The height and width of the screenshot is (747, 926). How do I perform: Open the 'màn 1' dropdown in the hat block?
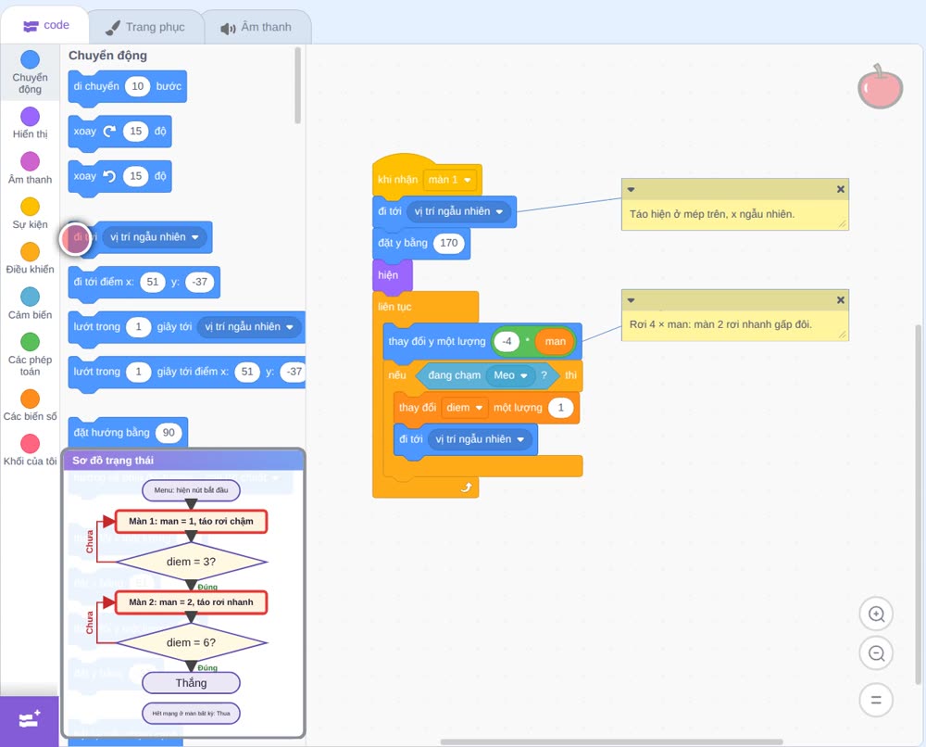click(449, 180)
